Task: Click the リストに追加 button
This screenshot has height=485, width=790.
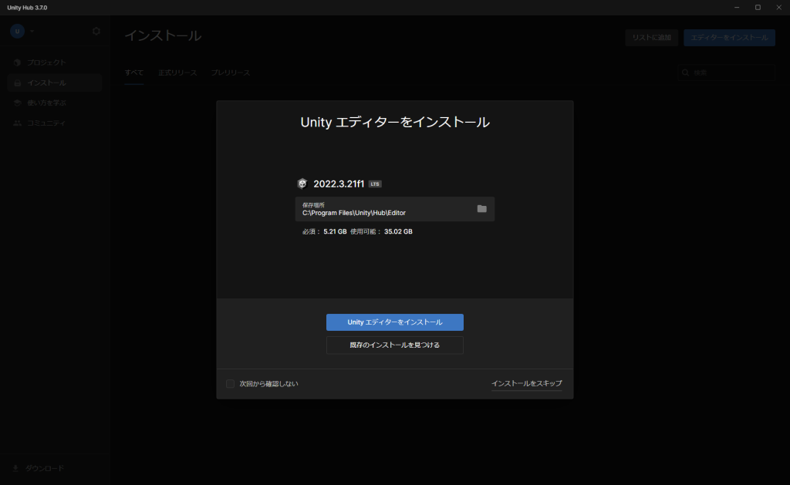Action: point(651,38)
